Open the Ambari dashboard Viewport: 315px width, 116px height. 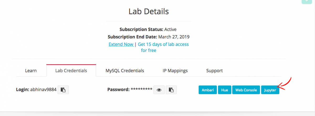point(208,90)
